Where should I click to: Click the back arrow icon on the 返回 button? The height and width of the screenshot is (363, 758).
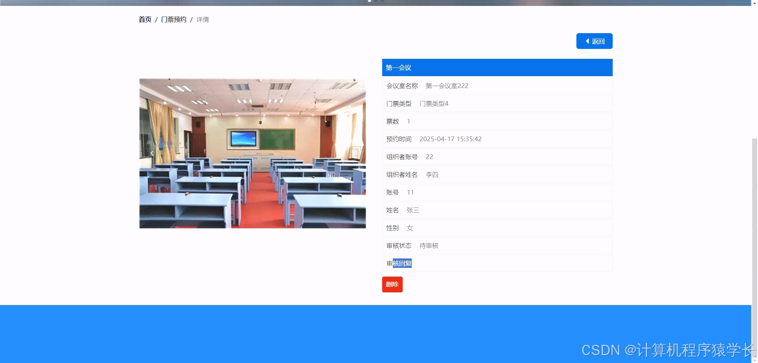587,41
